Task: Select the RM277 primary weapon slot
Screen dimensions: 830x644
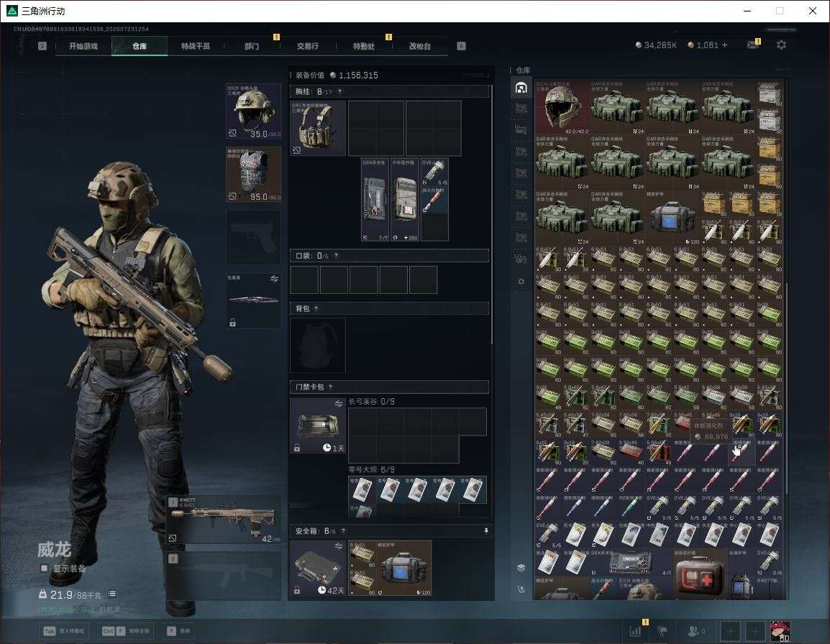Action: (x=224, y=520)
